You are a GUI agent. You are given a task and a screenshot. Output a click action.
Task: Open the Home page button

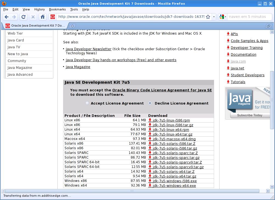tap(43, 17)
